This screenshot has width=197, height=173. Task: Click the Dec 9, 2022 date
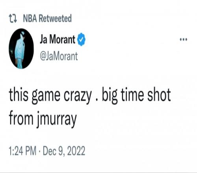[64, 151]
